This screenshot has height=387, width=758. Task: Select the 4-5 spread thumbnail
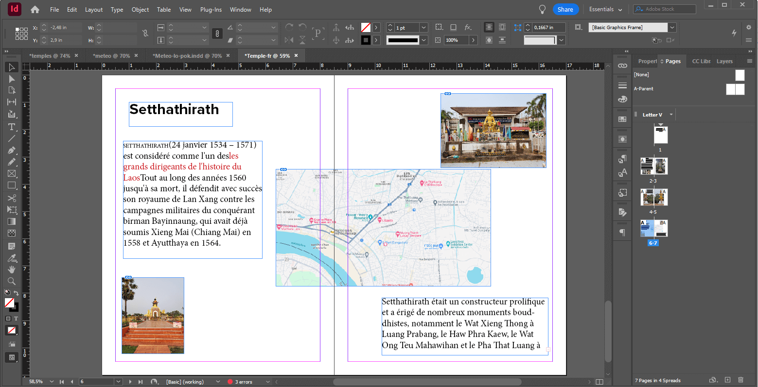click(653, 197)
